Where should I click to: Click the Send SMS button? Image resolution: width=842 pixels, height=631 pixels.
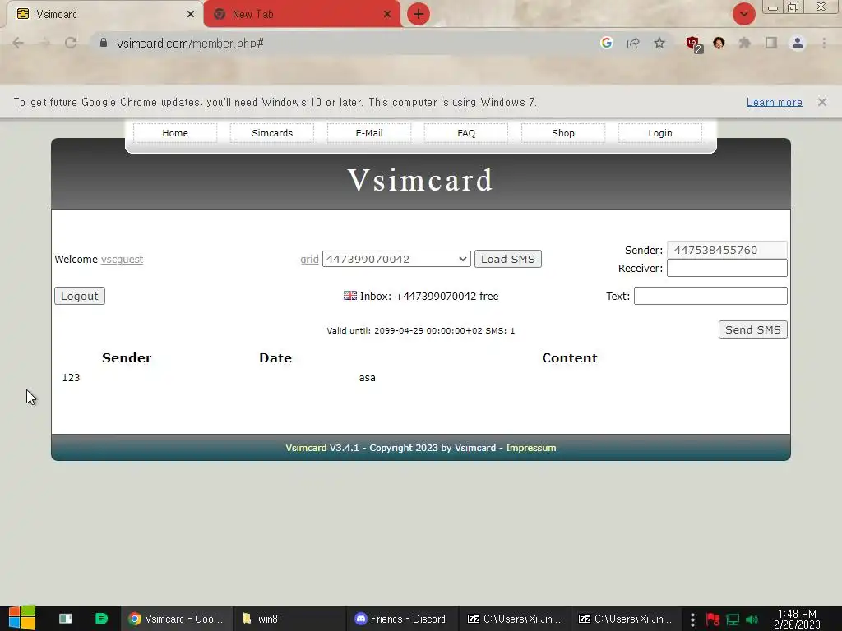click(x=753, y=329)
